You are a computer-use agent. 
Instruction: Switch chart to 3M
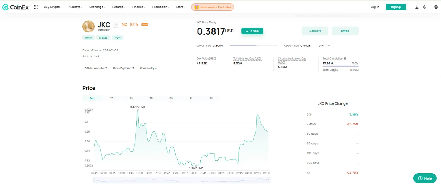tap(151, 98)
